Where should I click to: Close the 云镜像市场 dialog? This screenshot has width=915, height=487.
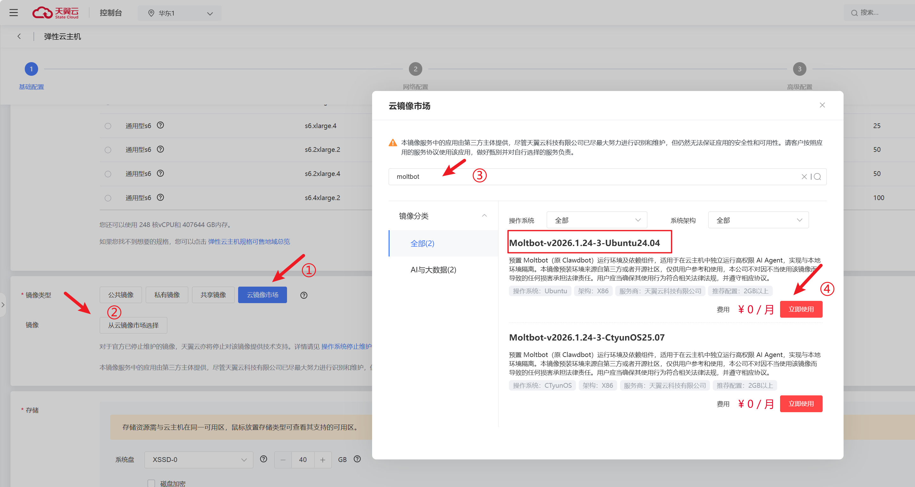coord(822,105)
